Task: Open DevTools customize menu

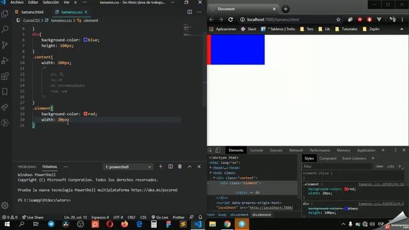Action: pos(396,151)
